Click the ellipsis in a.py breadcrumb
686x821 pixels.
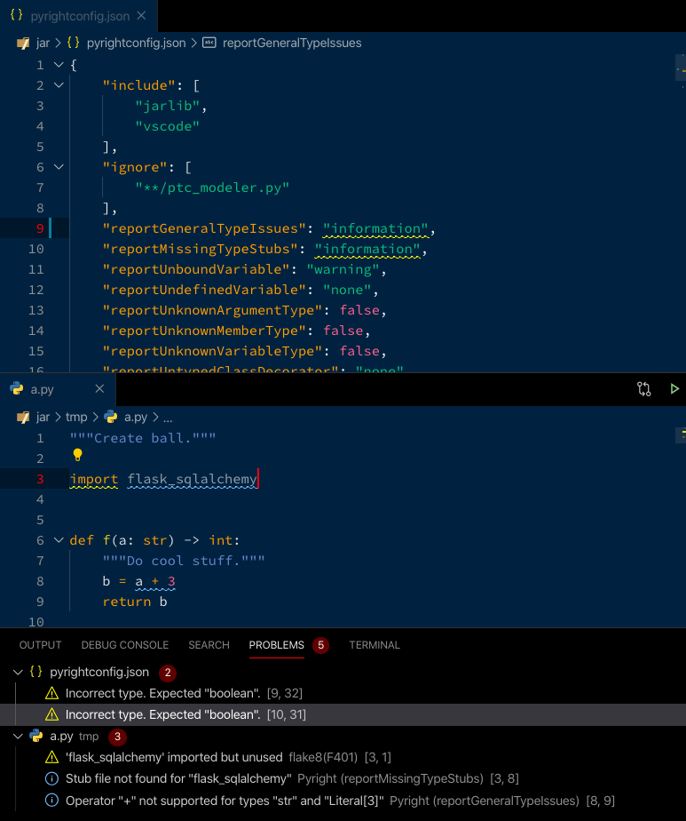point(168,418)
